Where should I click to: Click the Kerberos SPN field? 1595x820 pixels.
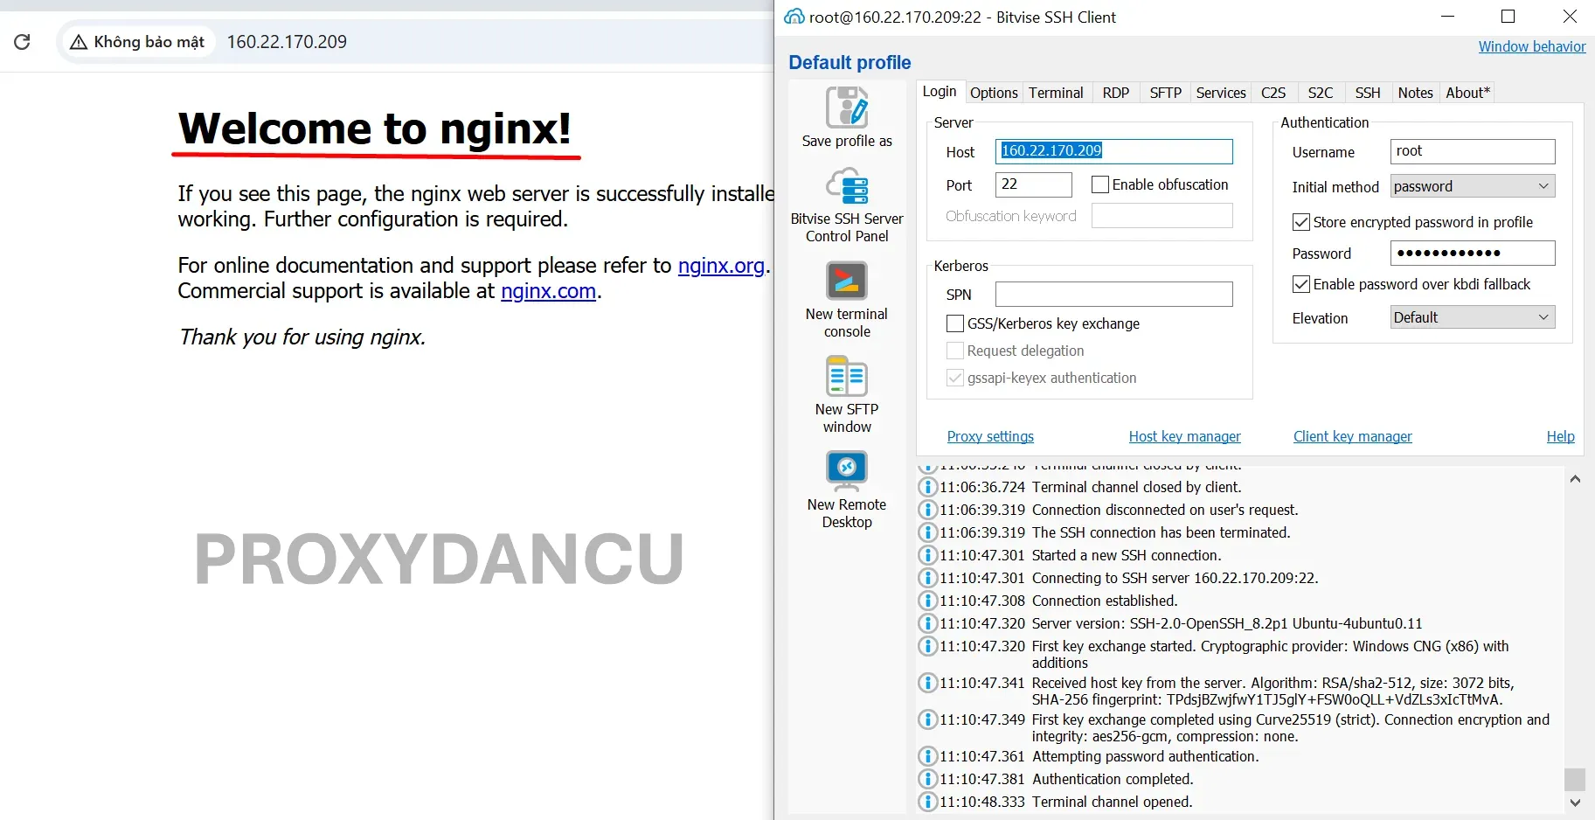[1114, 294]
